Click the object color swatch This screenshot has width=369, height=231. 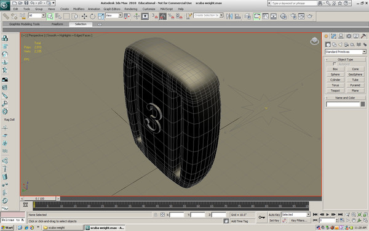coord(363,104)
